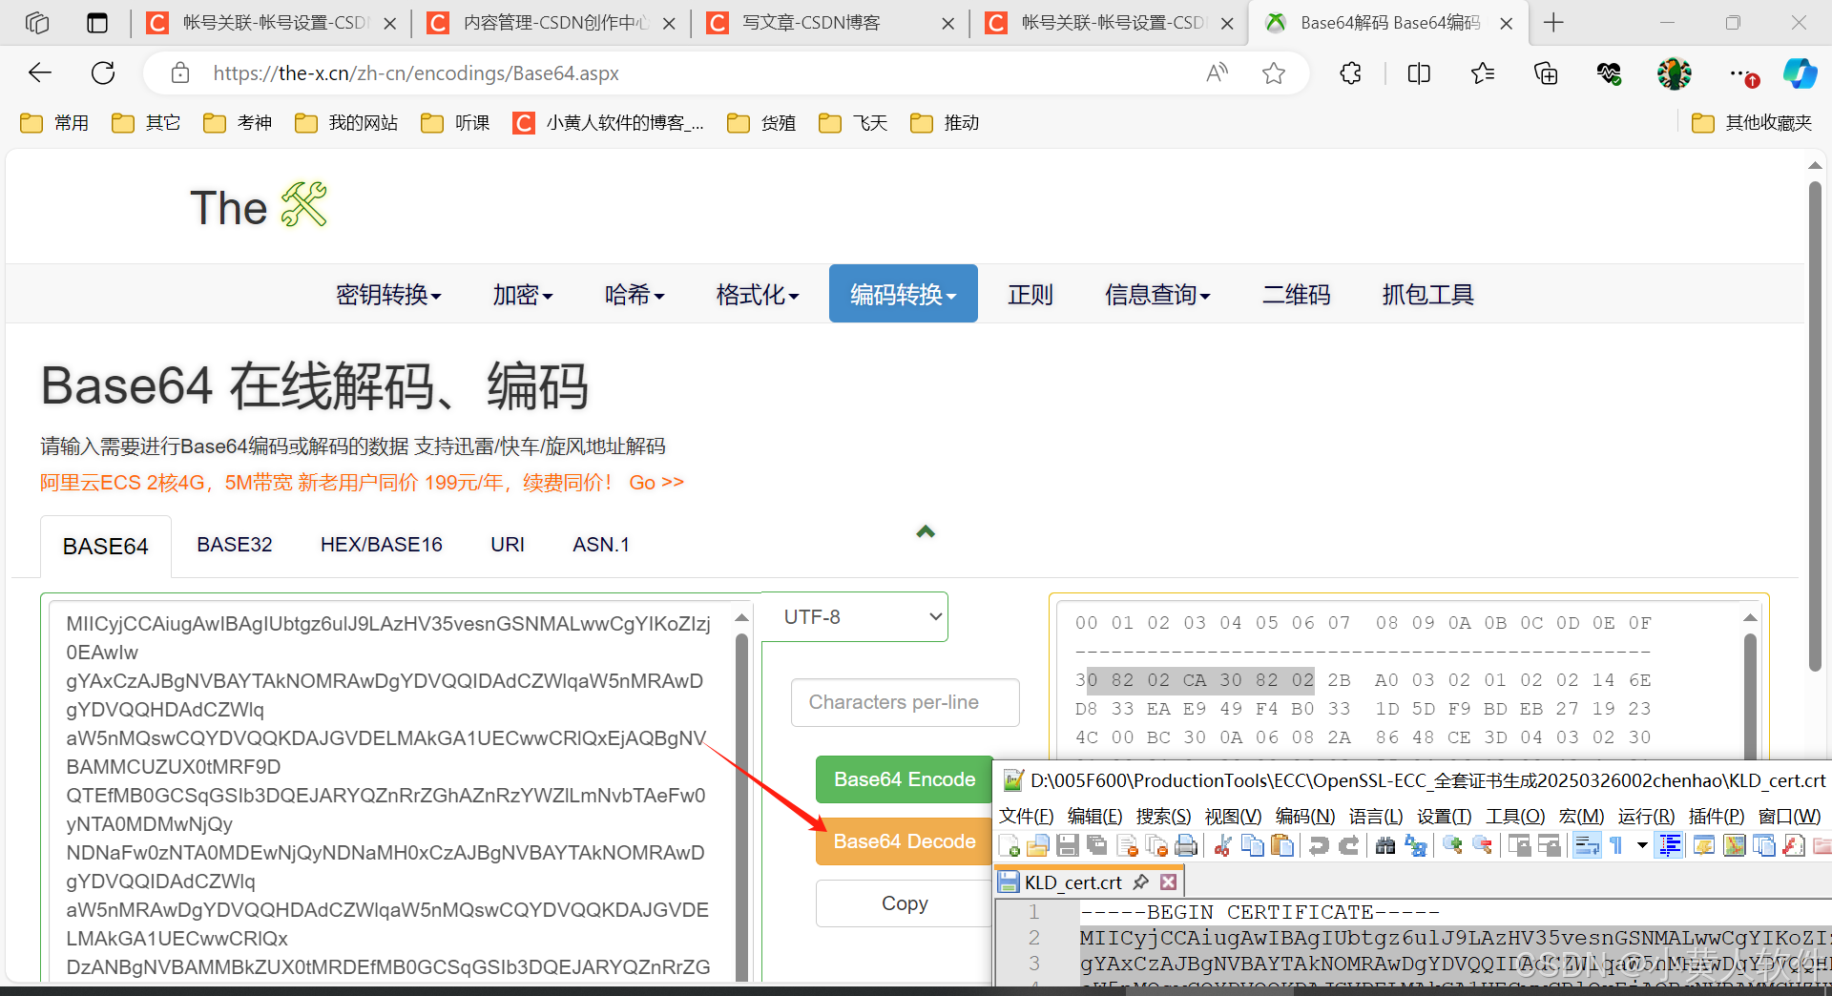Switch to ASN.1 tab
This screenshot has height=996, width=1832.
pyautogui.click(x=601, y=545)
